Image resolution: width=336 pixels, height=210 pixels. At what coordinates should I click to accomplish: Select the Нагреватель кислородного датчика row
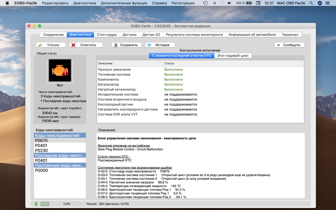tap(200, 109)
